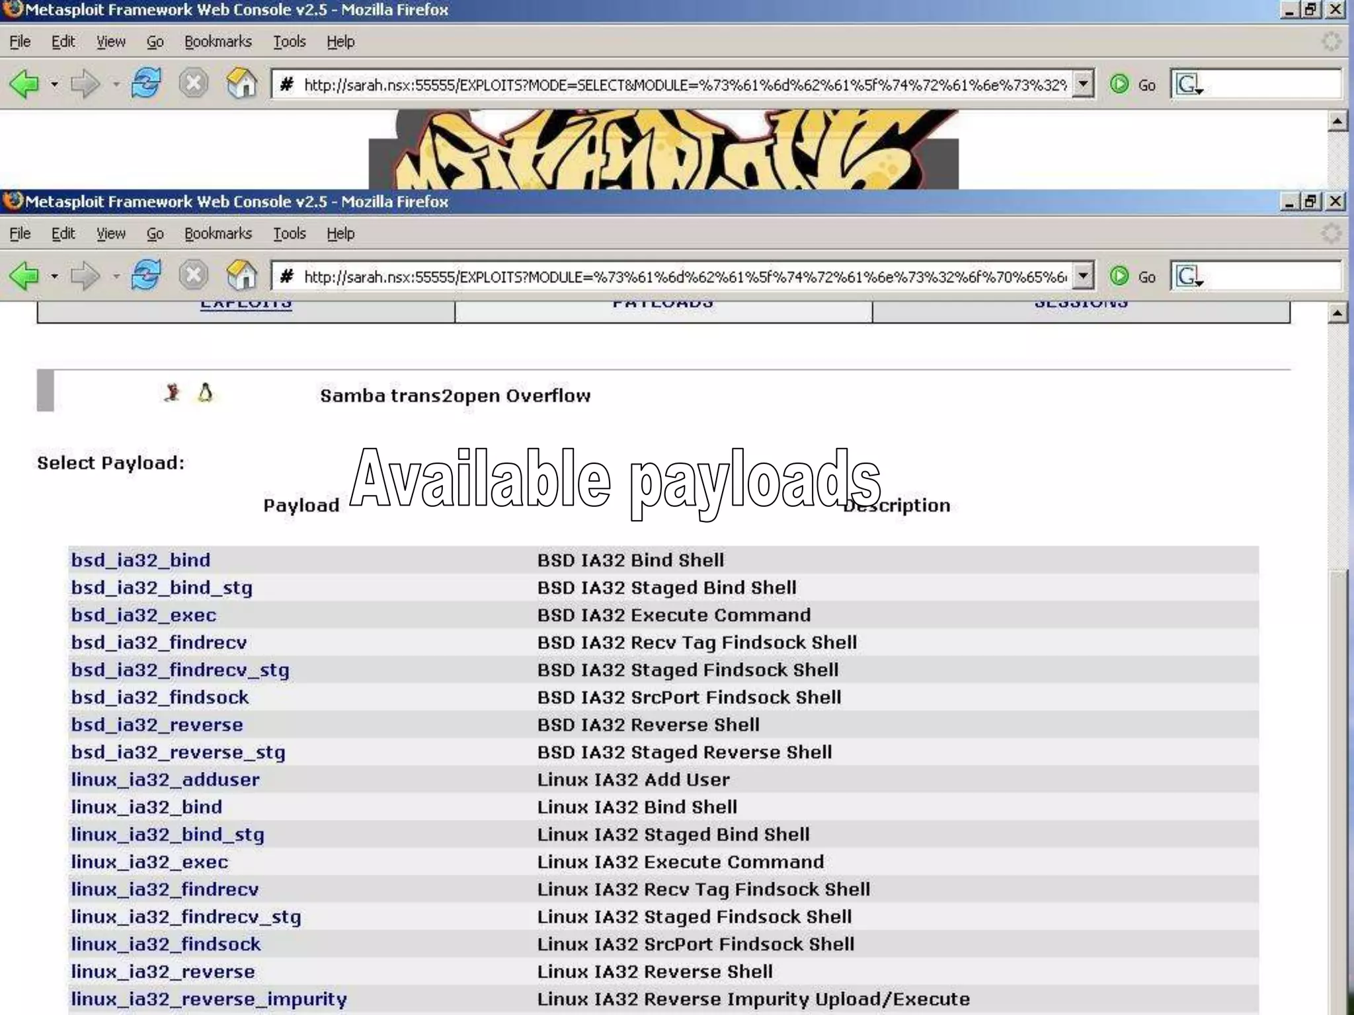The image size is (1354, 1015).
Task: Click Home icon in upper browser window
Action: click(241, 84)
